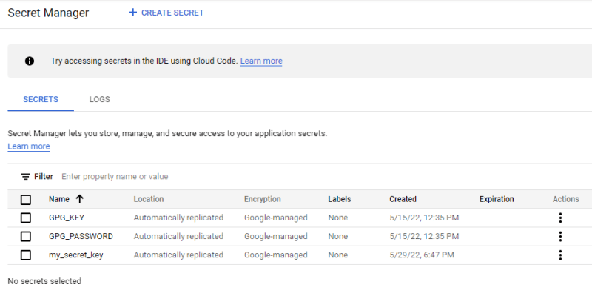592x293 pixels.
Task: Click CREATE SECRET button
Action: point(166,13)
